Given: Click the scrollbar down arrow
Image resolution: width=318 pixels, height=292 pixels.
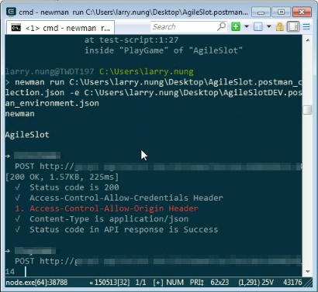Looking at the screenshot, I should coord(308,271).
